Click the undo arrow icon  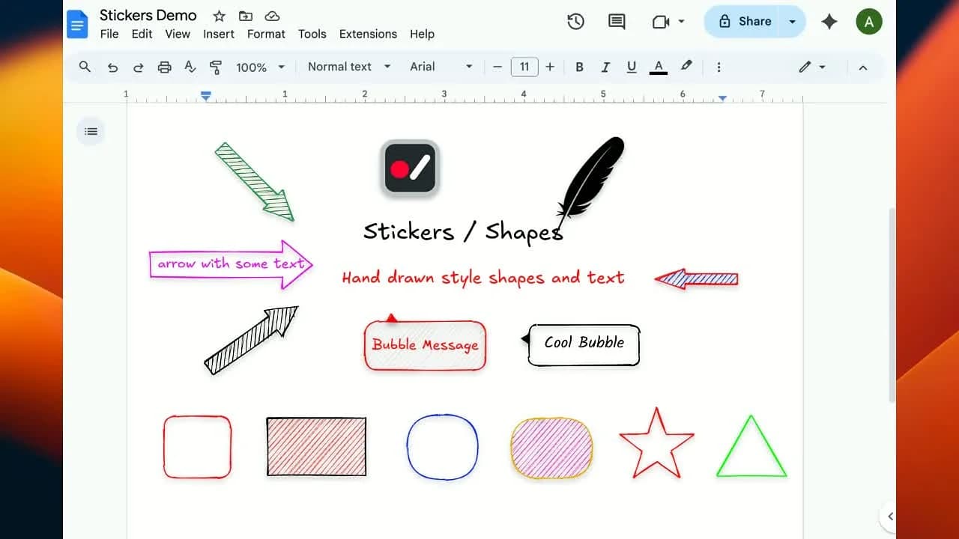(x=112, y=67)
